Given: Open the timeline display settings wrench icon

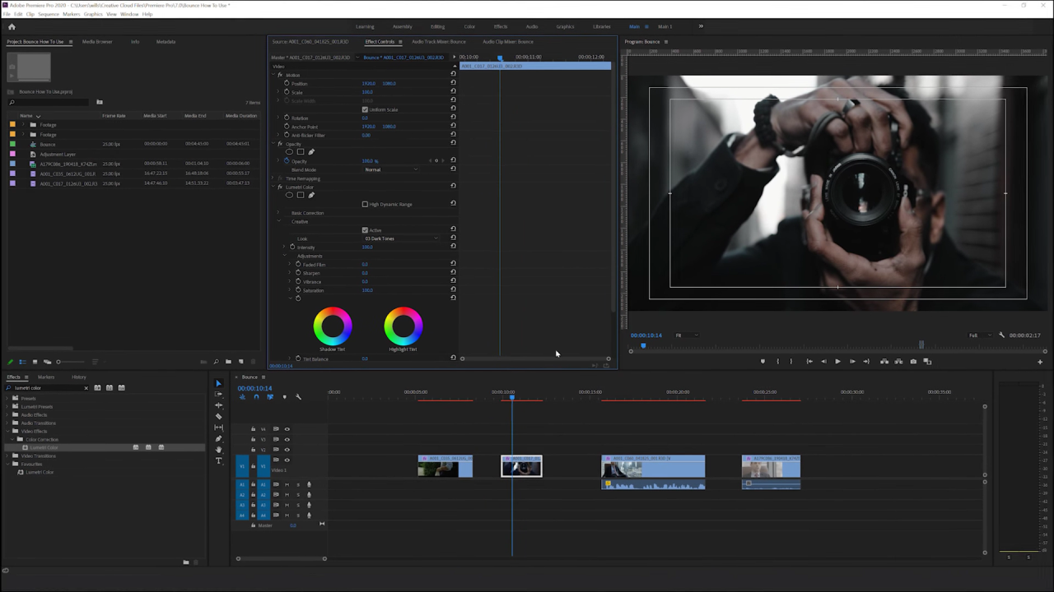Looking at the screenshot, I should 298,396.
